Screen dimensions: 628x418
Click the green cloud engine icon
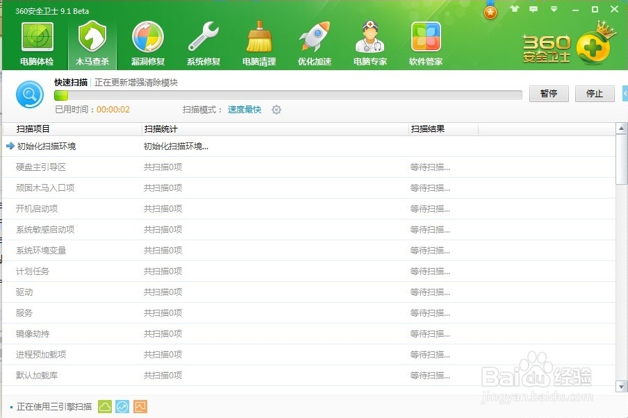(105, 407)
